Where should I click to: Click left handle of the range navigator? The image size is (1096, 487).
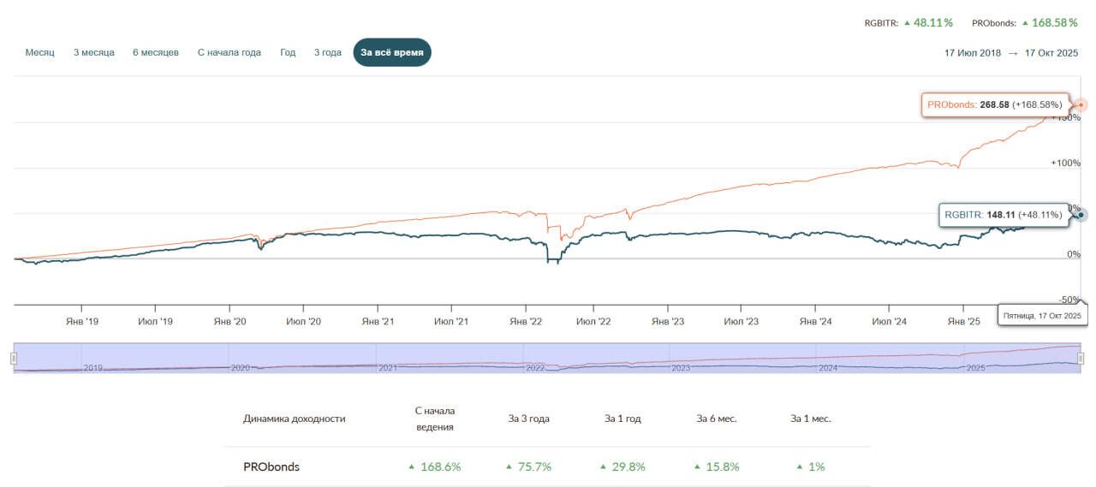(x=14, y=359)
